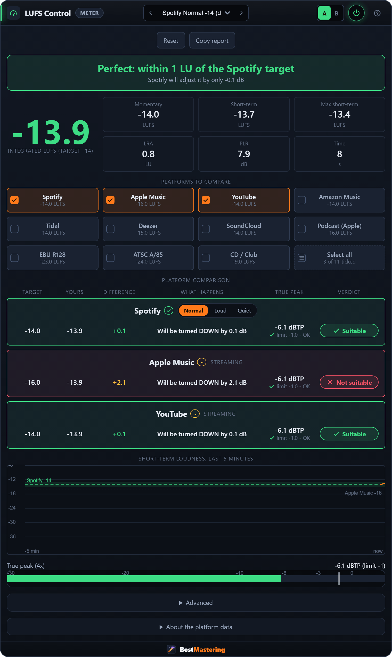Enable the SoundCloud platform checkbox
The image size is (392, 657).
[206, 229]
